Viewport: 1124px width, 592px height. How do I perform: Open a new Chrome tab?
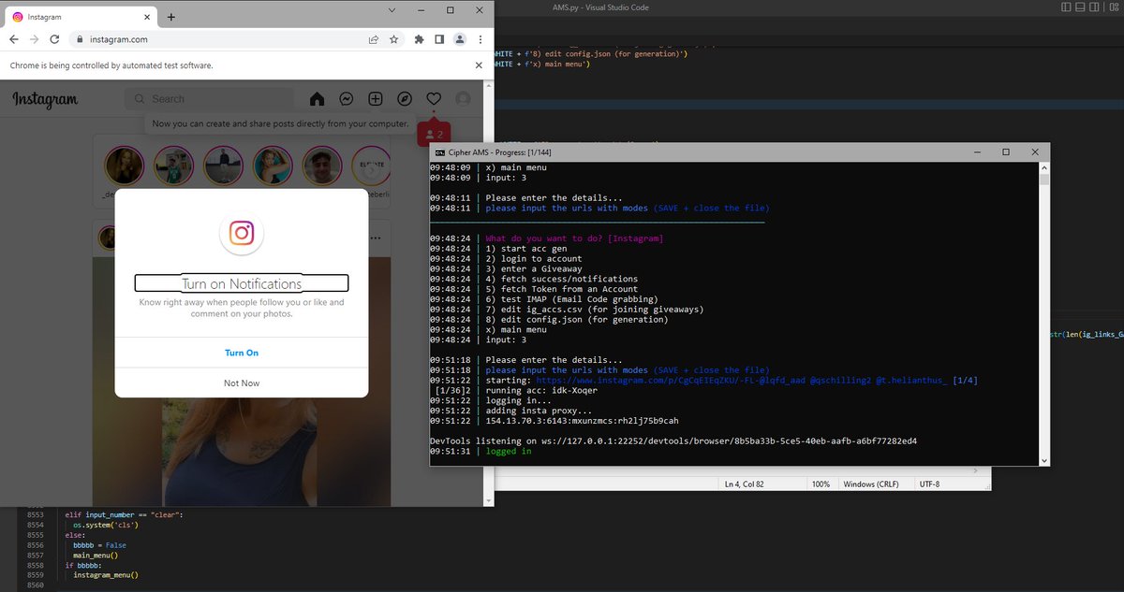(171, 17)
